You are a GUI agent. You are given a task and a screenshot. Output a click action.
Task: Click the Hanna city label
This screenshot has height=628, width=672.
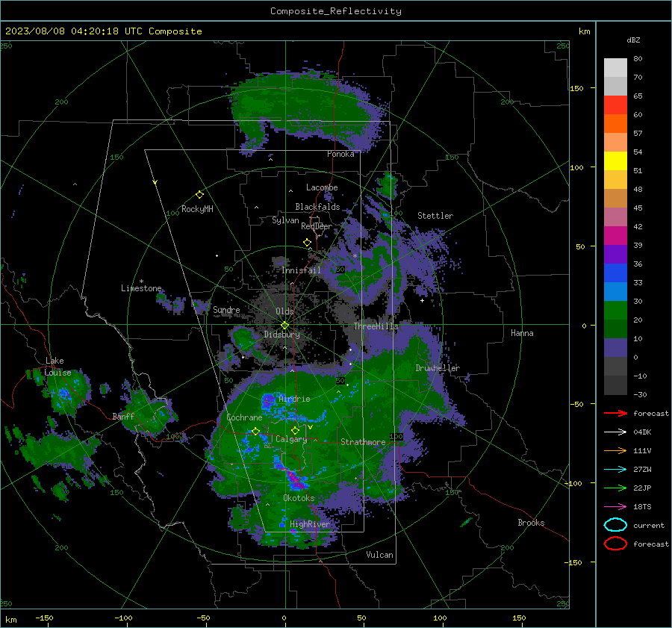(522, 333)
